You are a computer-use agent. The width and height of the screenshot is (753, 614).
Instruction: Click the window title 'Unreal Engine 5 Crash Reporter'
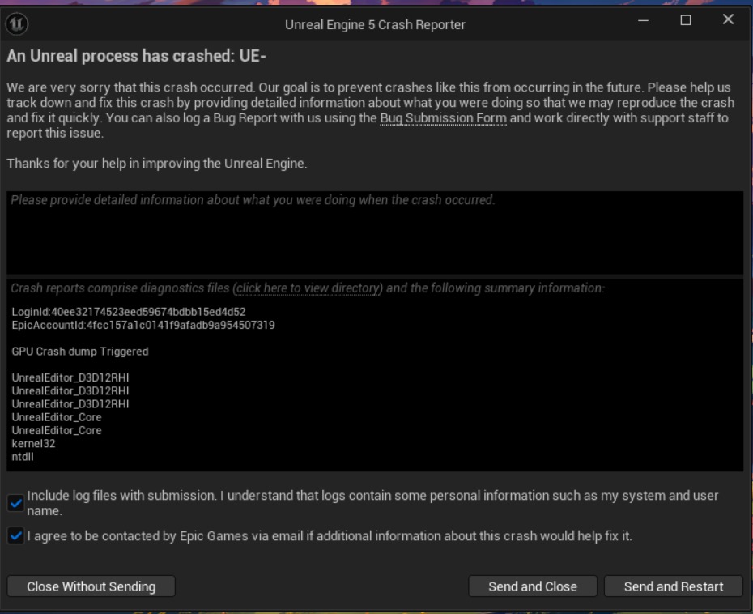(375, 25)
